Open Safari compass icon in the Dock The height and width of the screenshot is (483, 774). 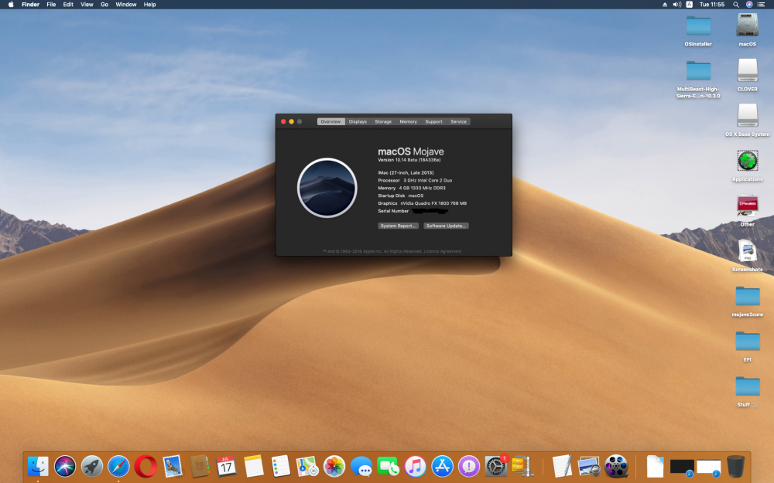(x=118, y=466)
